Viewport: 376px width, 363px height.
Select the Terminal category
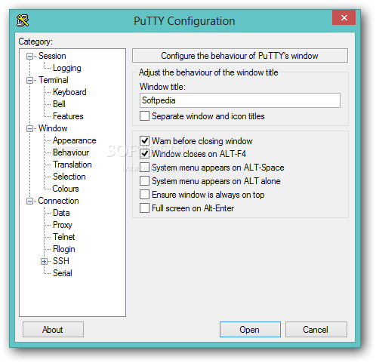pos(54,80)
